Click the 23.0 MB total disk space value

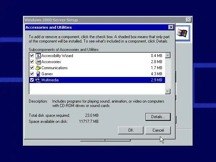[x=92, y=115]
